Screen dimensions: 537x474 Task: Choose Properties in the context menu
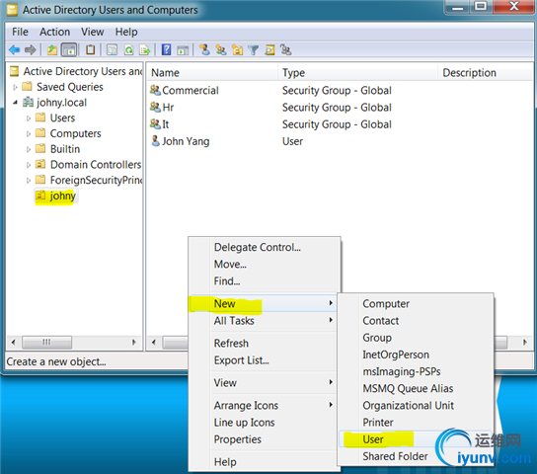point(264,439)
